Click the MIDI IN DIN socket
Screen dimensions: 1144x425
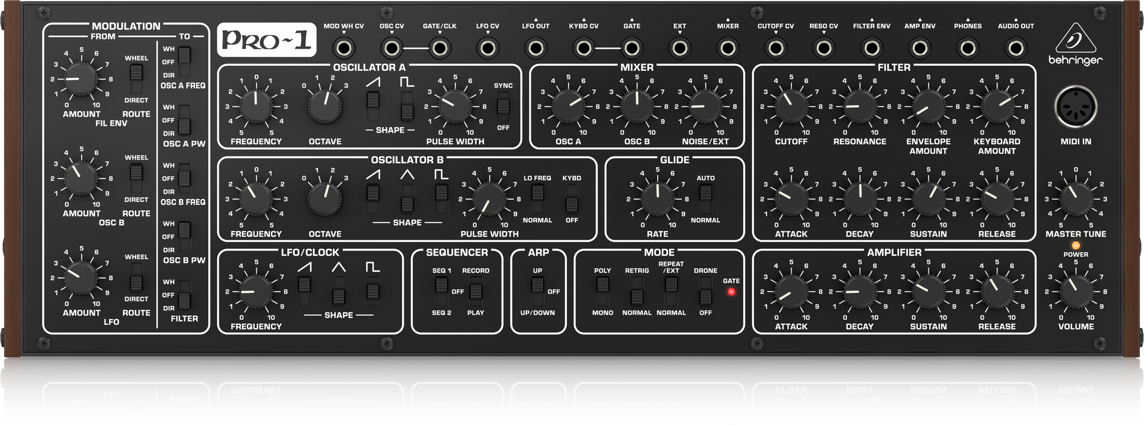[1075, 108]
